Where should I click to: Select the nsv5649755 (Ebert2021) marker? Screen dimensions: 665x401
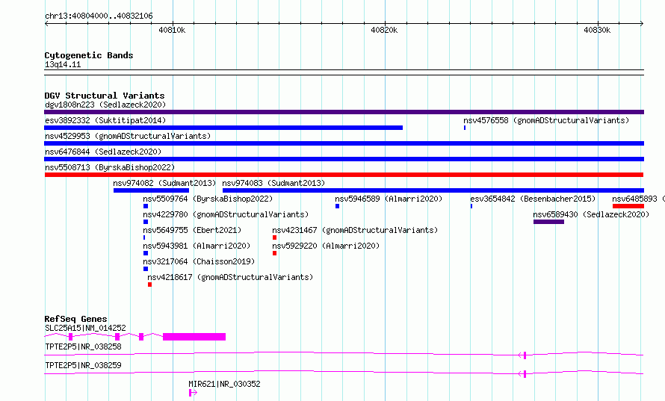coord(144,237)
